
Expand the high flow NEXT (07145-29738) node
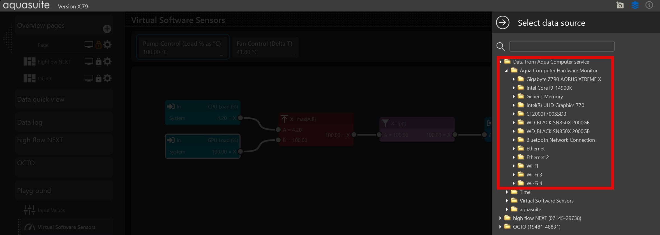point(500,218)
